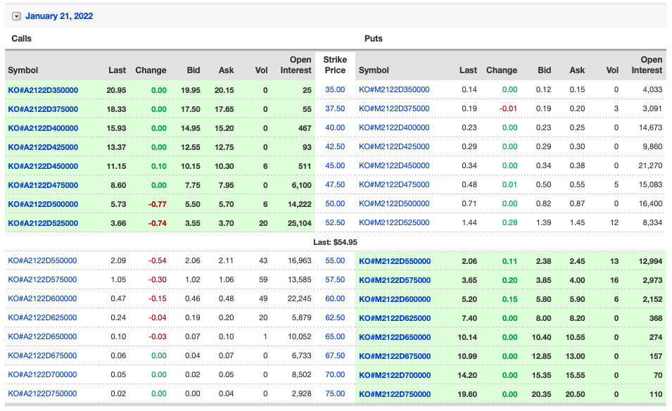Open put symbol KO#M2122D350000

tap(393, 90)
